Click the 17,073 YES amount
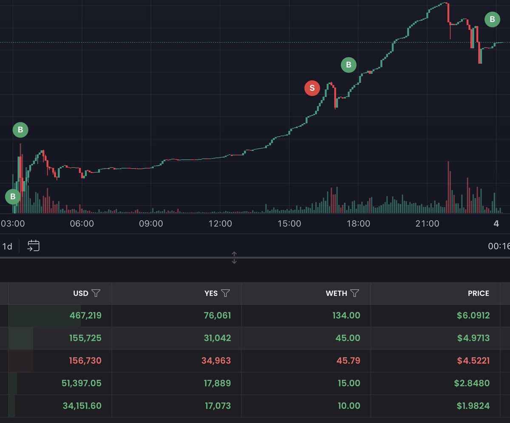 [x=217, y=406]
